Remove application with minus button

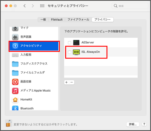tap(72, 82)
